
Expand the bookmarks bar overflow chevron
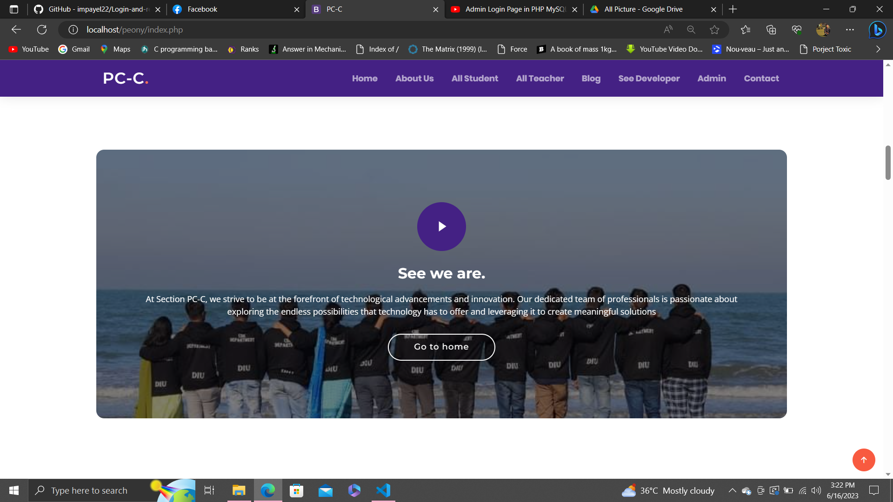tap(878, 49)
